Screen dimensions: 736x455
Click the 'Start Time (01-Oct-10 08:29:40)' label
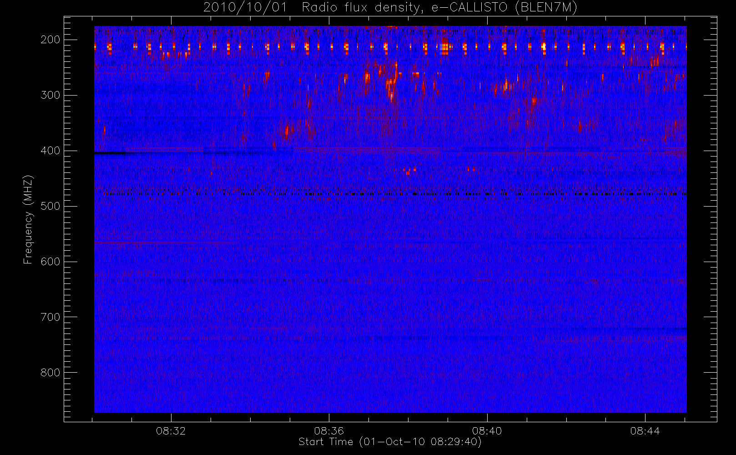[390, 442]
